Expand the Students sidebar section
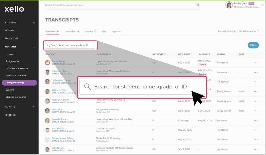Image resolution: width=266 pixels, height=155 pixels. (x=34, y=23)
